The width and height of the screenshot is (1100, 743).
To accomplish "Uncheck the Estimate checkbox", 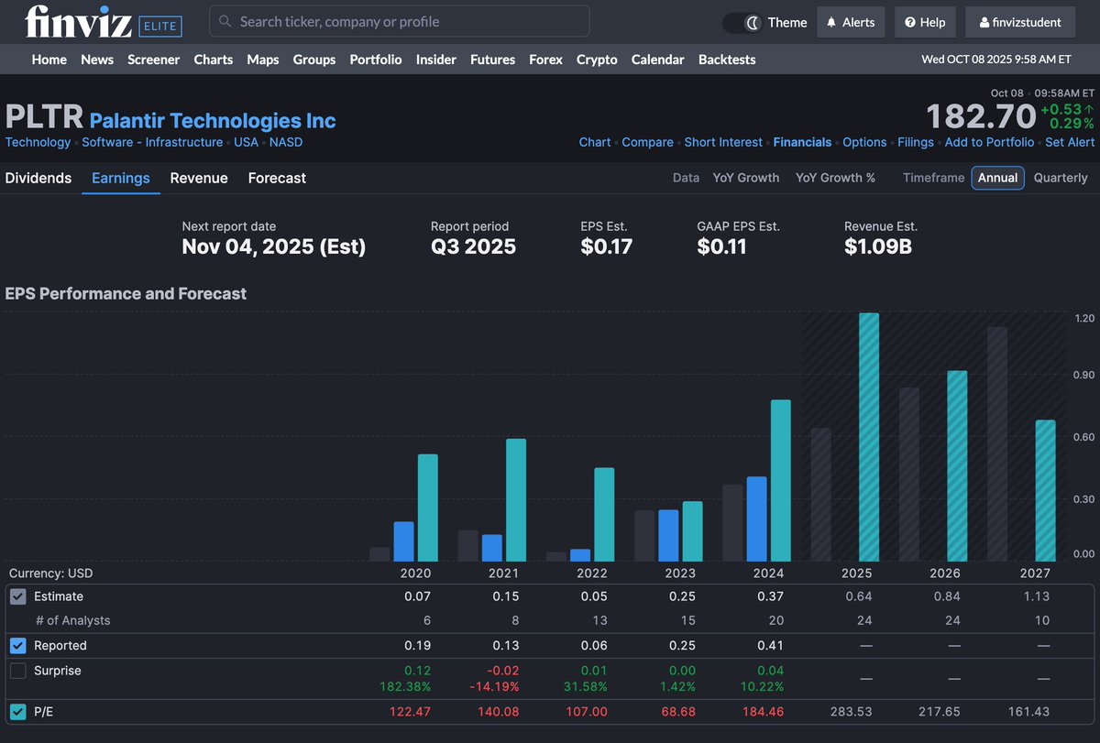I will click(x=18, y=596).
